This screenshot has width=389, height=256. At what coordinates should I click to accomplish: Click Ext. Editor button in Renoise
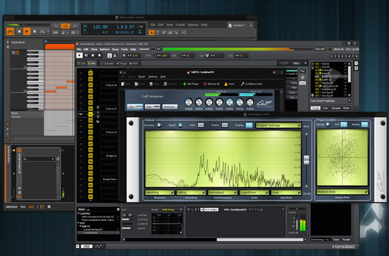tap(211, 210)
